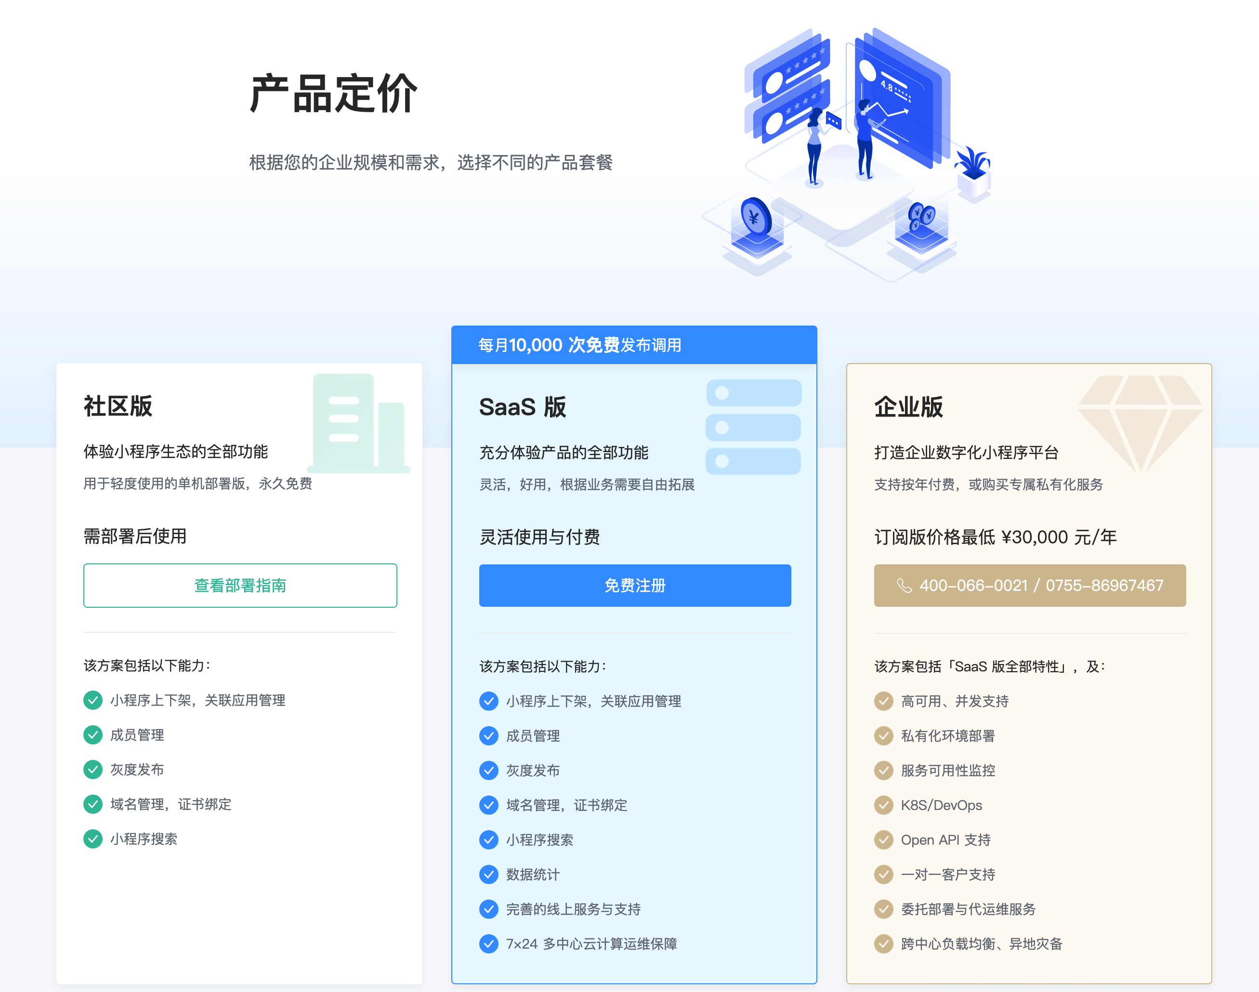This screenshot has height=992, width=1259.
Task: Click the server stack icon on the SaaS 版 card
Action: 754,427
